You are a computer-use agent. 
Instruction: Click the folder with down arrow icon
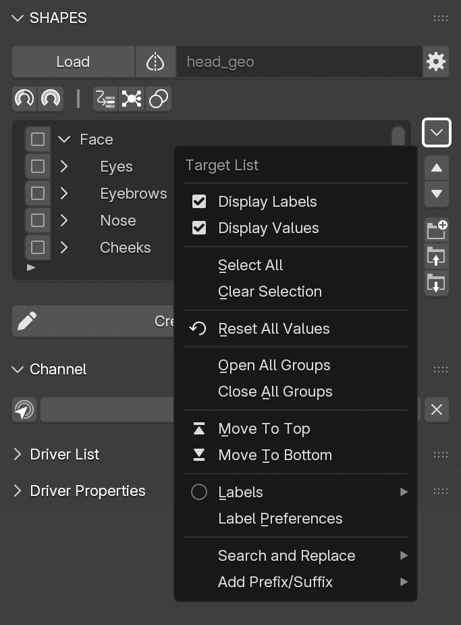(x=437, y=283)
